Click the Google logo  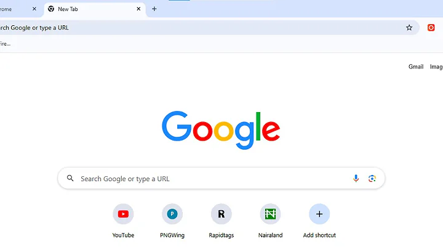(221, 130)
